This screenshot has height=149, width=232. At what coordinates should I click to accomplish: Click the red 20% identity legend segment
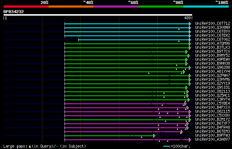(x=26, y=7)
